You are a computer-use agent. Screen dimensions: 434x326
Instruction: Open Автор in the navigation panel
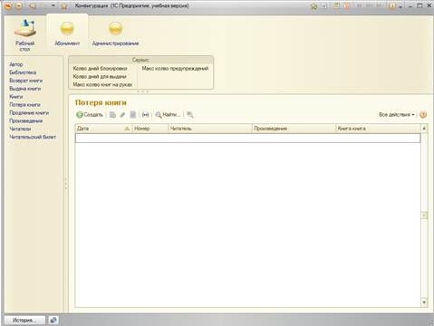click(x=16, y=64)
